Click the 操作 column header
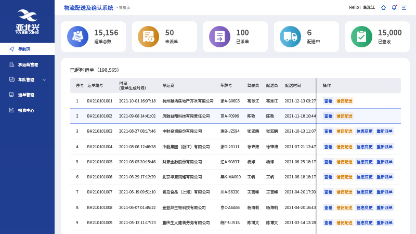 tap(327, 85)
